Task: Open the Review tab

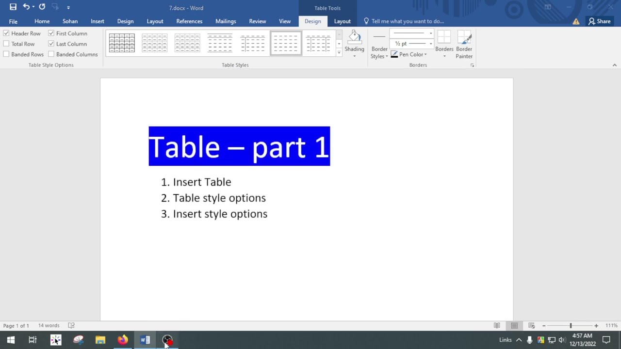Action: [258, 21]
